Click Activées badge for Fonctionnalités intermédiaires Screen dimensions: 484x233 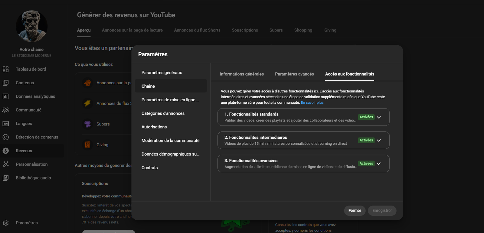click(x=366, y=140)
